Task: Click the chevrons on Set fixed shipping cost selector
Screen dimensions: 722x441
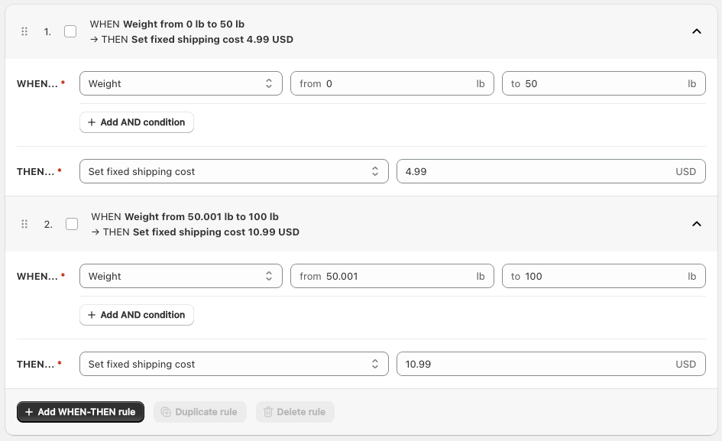Action: coord(375,171)
